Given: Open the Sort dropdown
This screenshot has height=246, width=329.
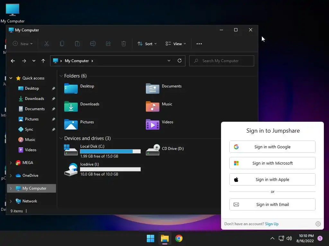Looking at the screenshot, I should click(x=147, y=44).
